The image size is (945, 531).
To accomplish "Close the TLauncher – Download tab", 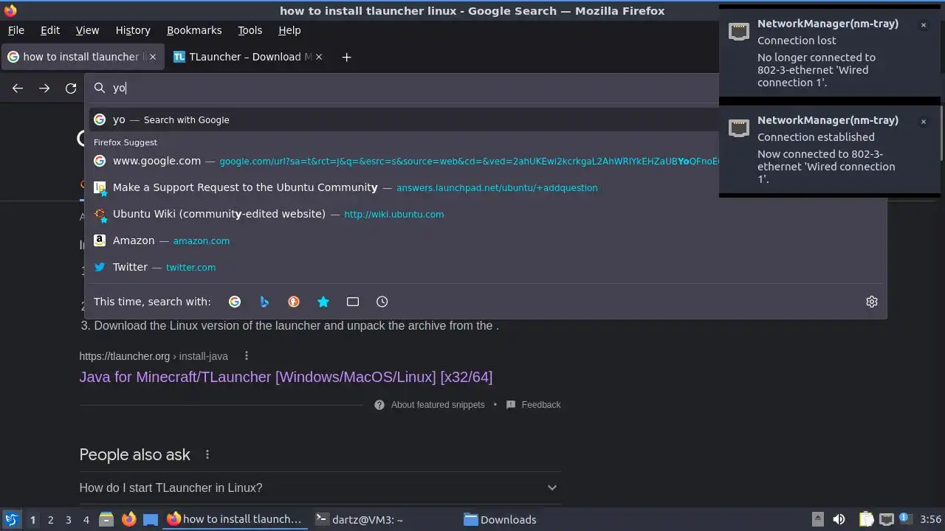I will (319, 57).
